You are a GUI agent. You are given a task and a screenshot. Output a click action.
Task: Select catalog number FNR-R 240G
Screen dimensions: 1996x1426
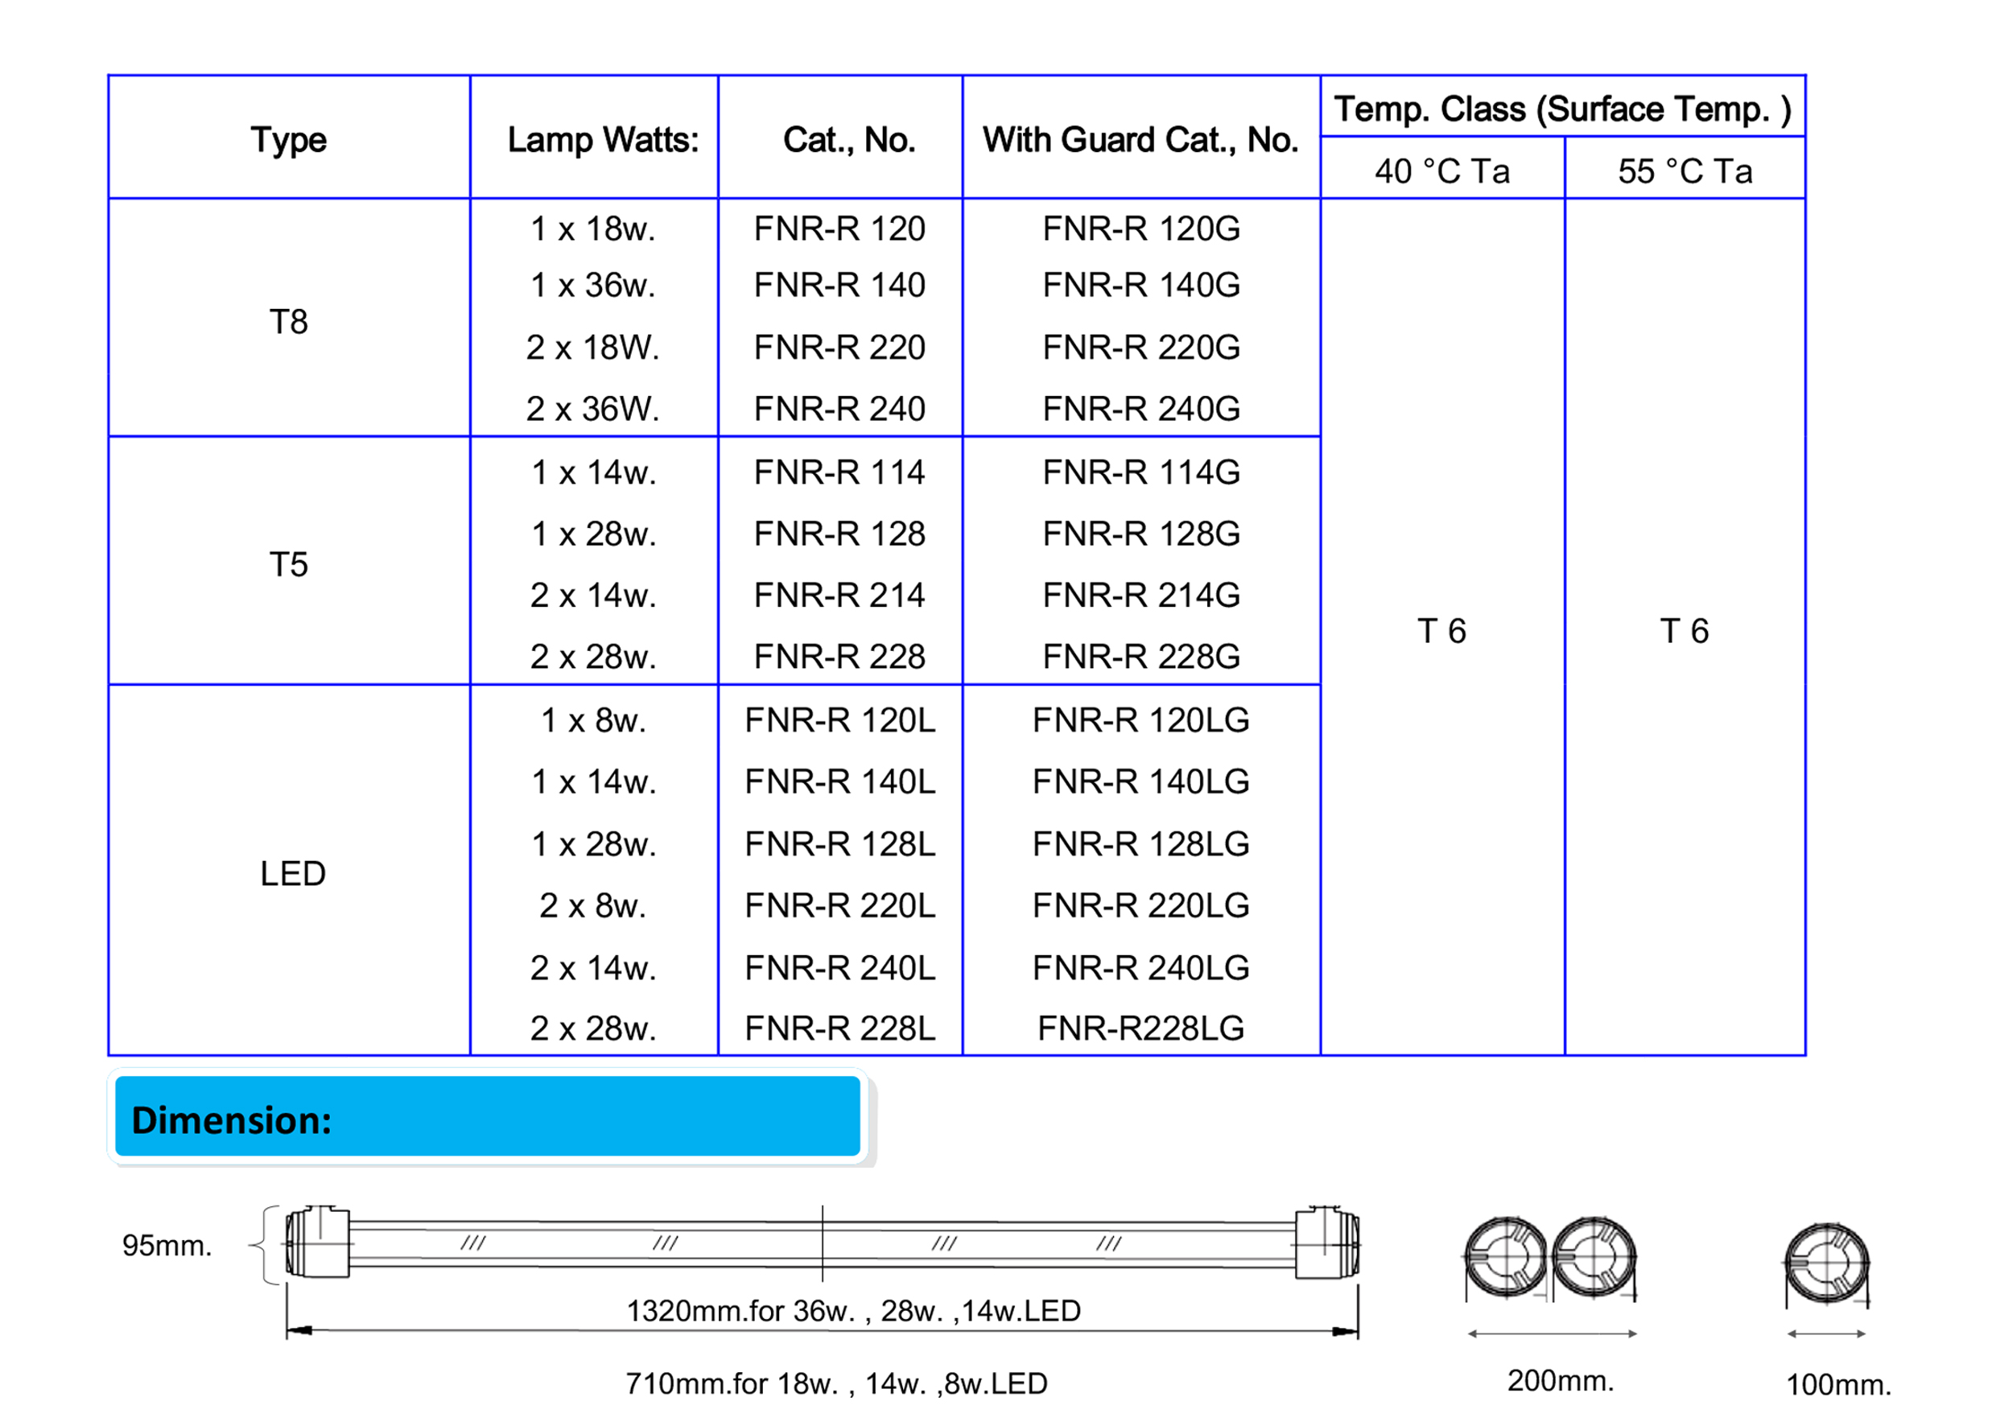click(1140, 408)
